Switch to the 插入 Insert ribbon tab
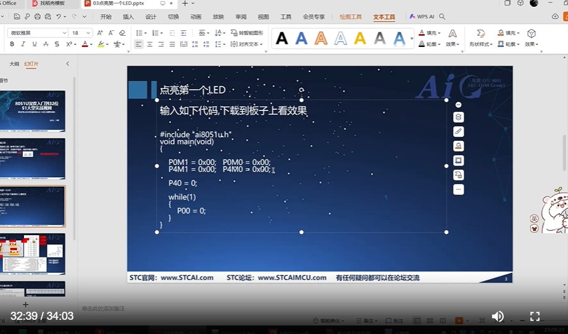Viewport: 568px width, 334px height. (x=128, y=17)
